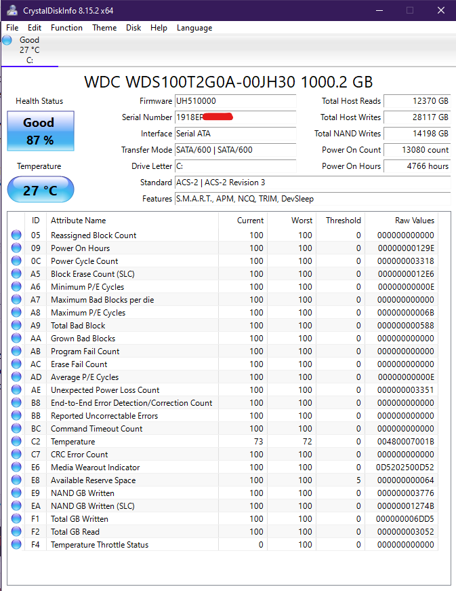Click the Features field
Image resolution: width=456 pixels, height=591 pixels.
pos(312,199)
